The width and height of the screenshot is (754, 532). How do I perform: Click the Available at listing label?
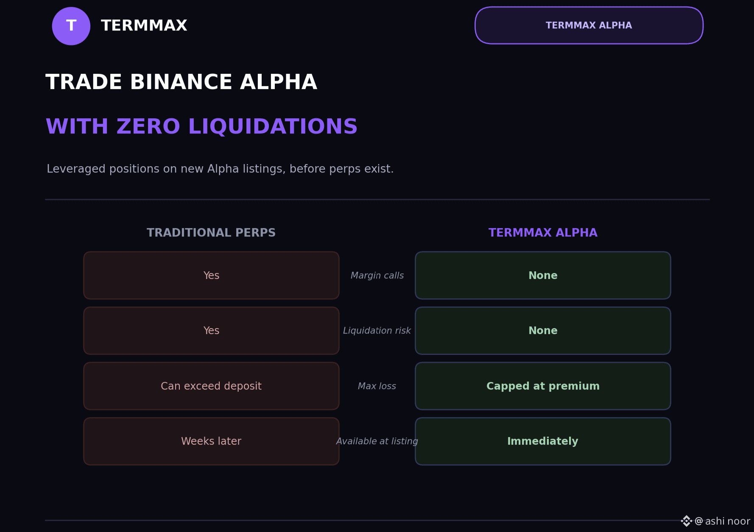click(377, 441)
